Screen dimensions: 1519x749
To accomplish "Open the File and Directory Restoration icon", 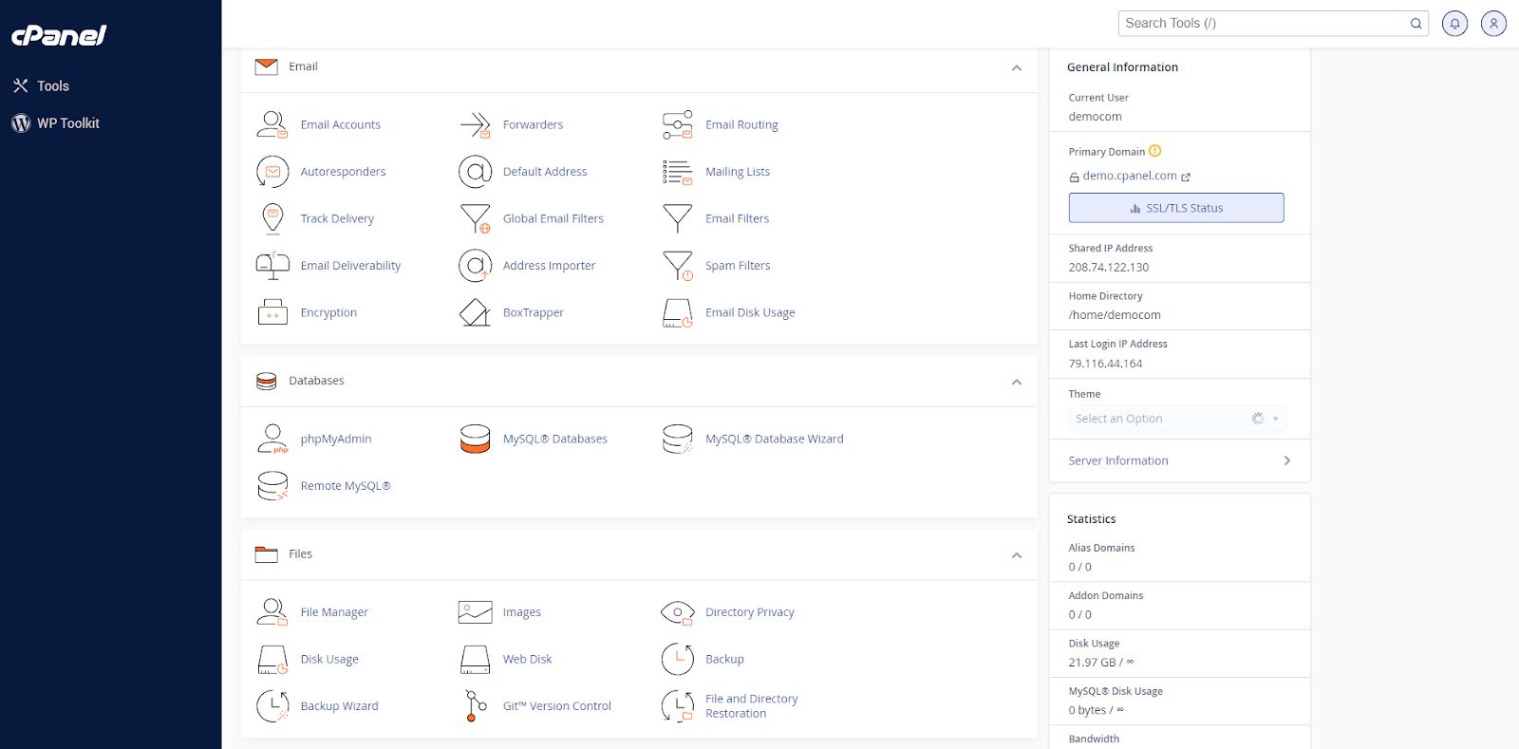I will pos(677,706).
